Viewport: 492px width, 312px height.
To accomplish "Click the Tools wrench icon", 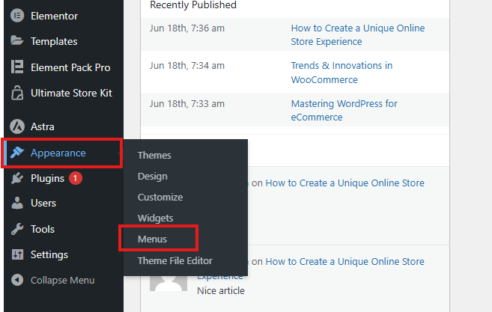I will tap(16, 229).
